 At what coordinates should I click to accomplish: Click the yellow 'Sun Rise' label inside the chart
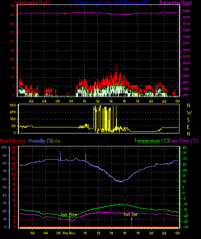(x=69, y=214)
